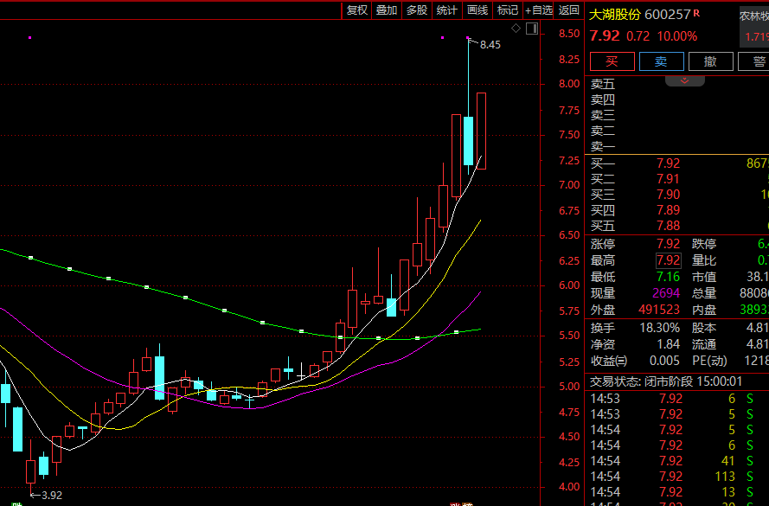The height and width of the screenshot is (506, 769).
Task: Click the red 买 buy button
Action: click(612, 61)
